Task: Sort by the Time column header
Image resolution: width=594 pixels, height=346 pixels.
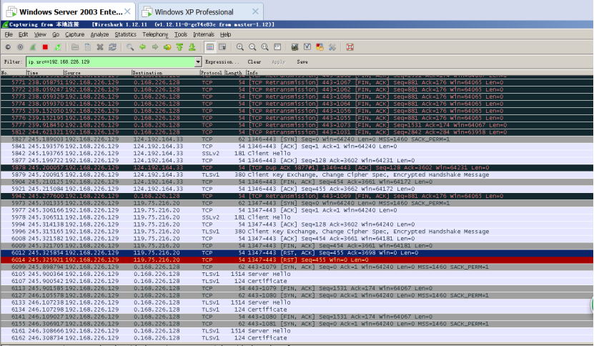Action: 45,72
